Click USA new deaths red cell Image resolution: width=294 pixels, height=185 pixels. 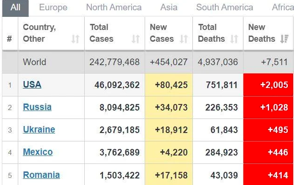click(x=268, y=85)
